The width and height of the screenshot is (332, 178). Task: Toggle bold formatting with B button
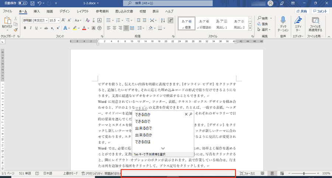pos(25,28)
